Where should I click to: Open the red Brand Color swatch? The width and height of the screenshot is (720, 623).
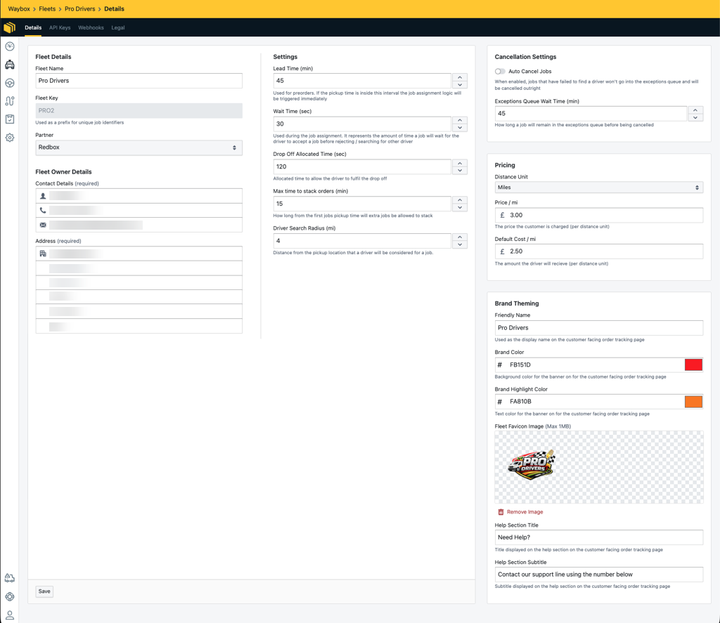pyautogui.click(x=693, y=365)
